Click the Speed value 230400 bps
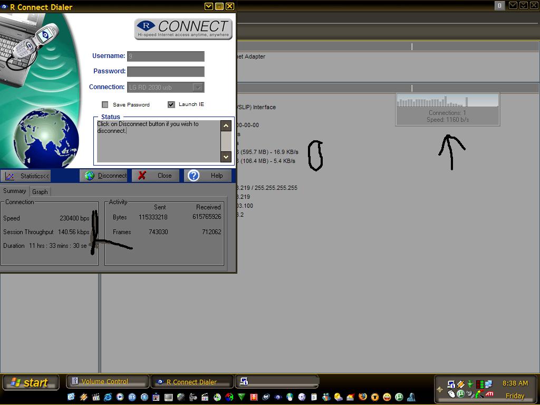The width and height of the screenshot is (540, 405). (x=74, y=218)
